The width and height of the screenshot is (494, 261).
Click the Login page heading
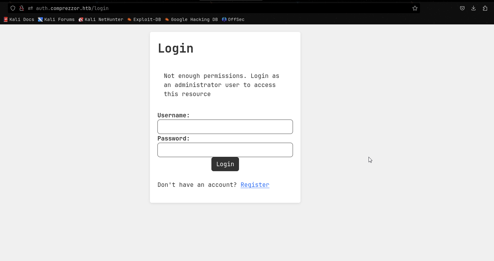176,49
